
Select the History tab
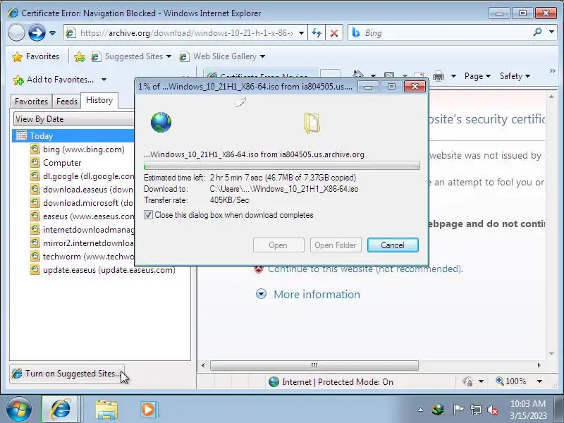coord(99,100)
